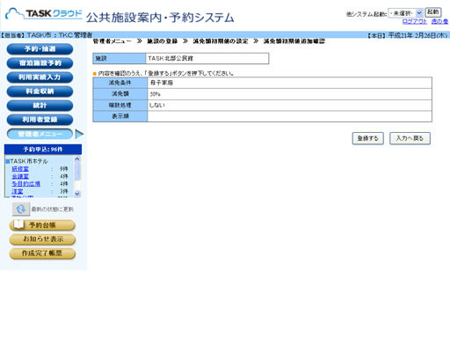Click the 50% reduction value
The width and height of the screenshot is (450, 338).
click(x=155, y=94)
